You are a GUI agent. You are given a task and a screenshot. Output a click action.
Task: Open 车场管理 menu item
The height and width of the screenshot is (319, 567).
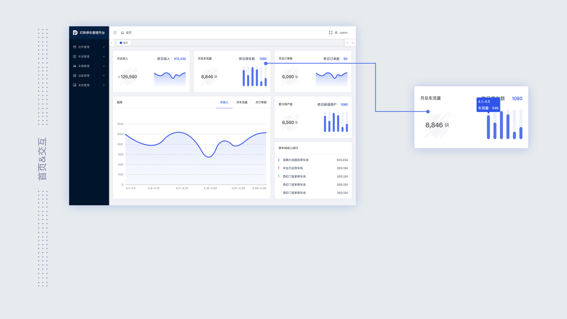(x=89, y=56)
